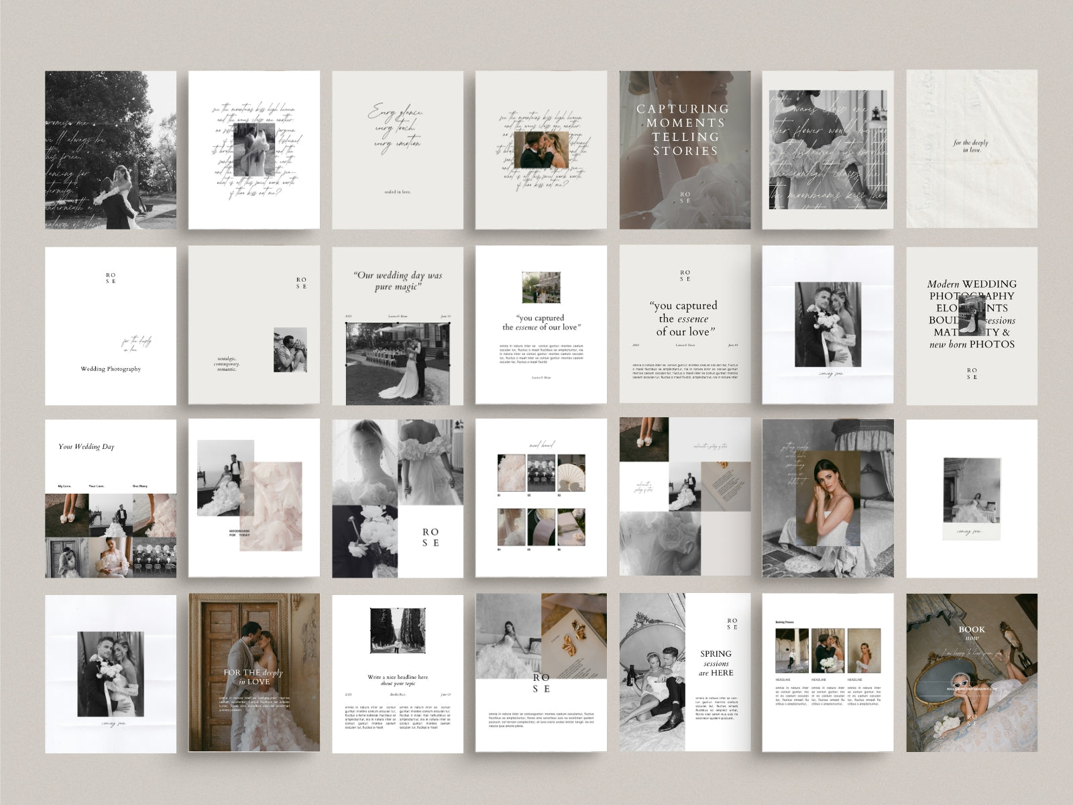Select the "Every glance, every touch" script card
Screen dimensions: 1073x805
[398, 150]
